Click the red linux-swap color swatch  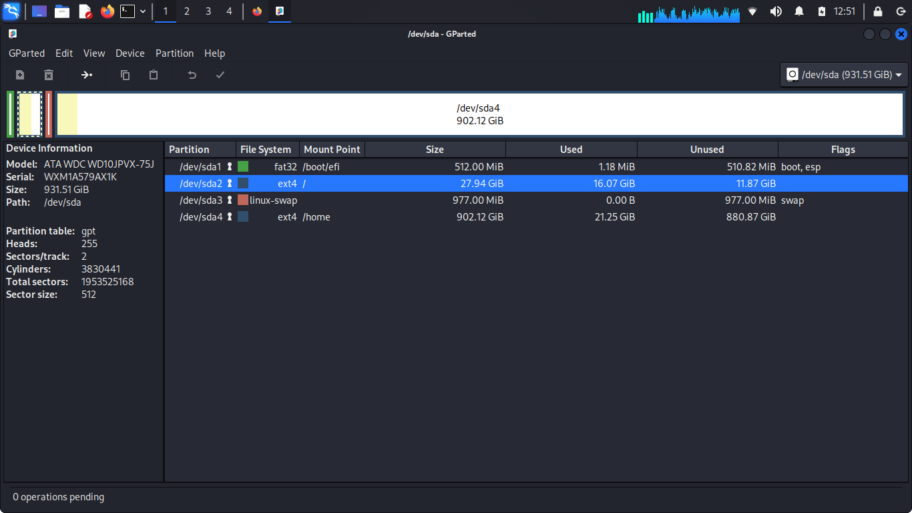tap(243, 200)
